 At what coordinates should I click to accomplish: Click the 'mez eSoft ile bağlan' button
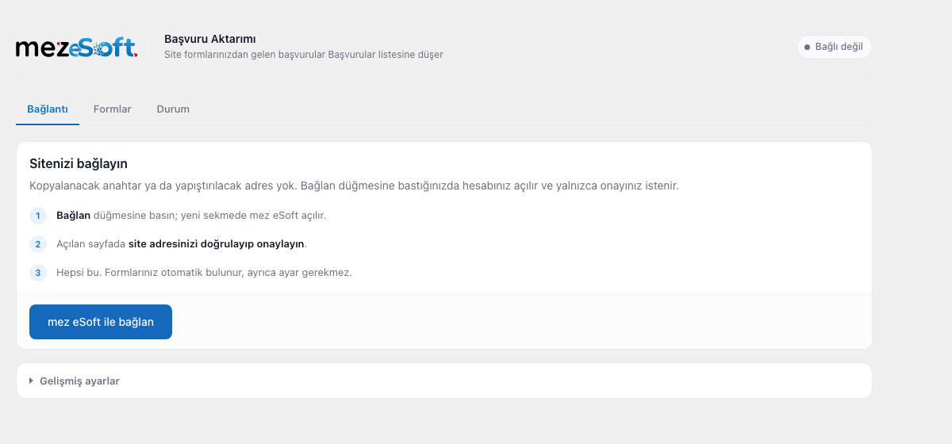point(101,322)
